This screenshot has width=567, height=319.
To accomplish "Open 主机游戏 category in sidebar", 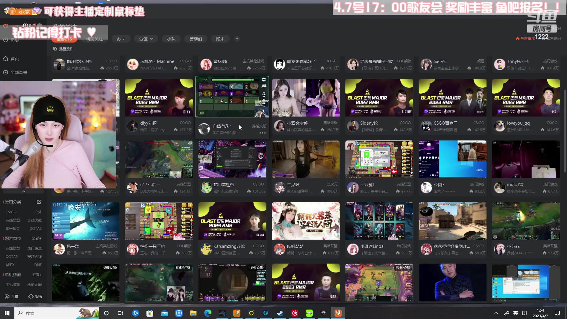I will pyautogui.click(x=13, y=285).
